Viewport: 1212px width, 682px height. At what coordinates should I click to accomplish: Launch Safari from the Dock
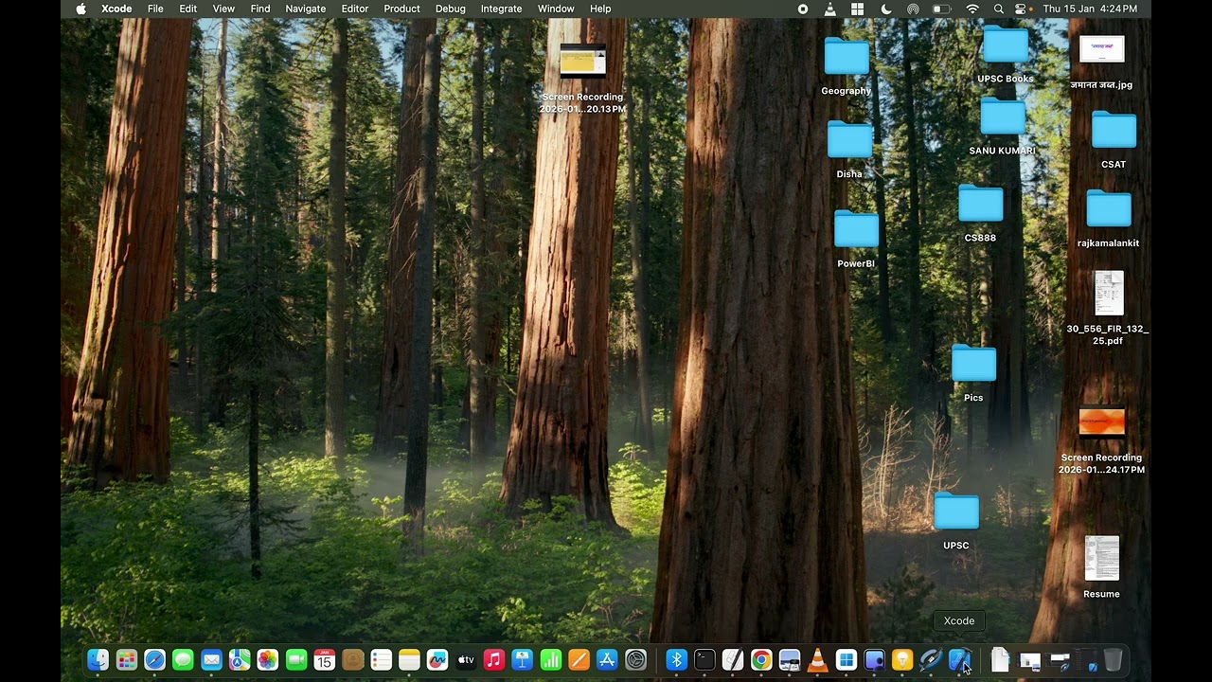154,660
